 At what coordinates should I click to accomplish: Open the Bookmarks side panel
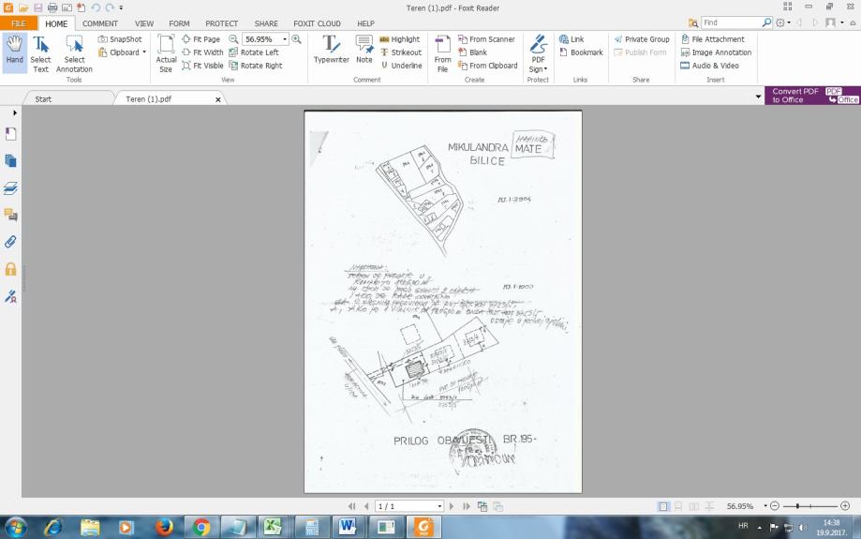[x=10, y=134]
